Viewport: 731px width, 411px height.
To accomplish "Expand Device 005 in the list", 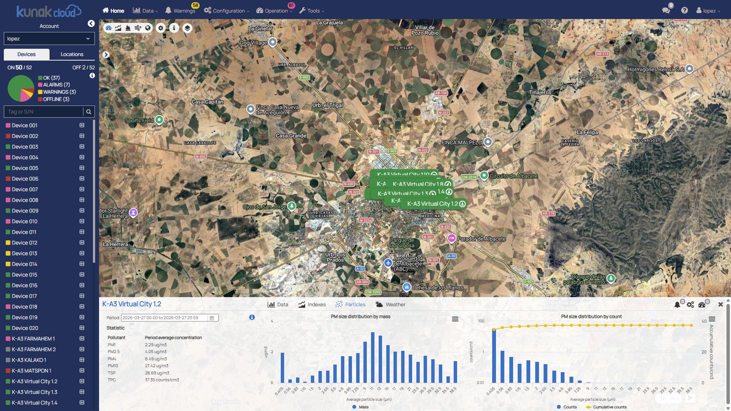I will click(82, 168).
